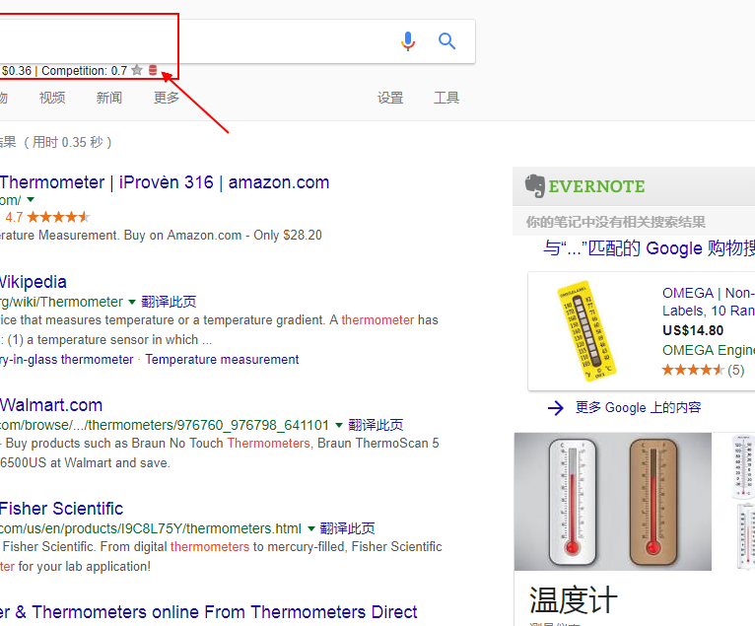Viewport: 755px width, 626px height.
Task: Click the microphone voice search icon
Action: (408, 41)
